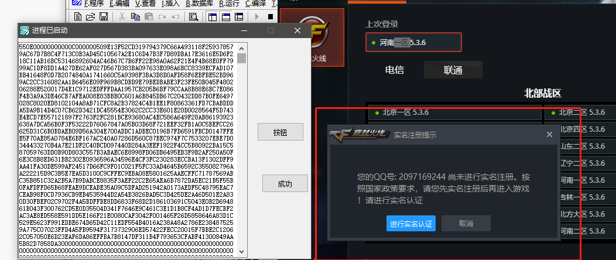Select last login server 河南一区 5.3.6
The width and height of the screenshot is (616, 260).
[x=413, y=42]
